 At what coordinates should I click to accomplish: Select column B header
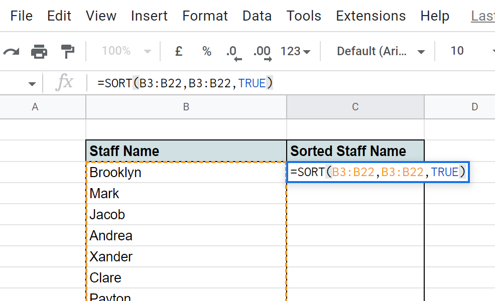pyautogui.click(x=186, y=107)
